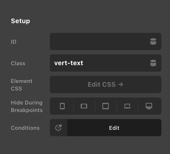
Task: Click the Hide During Breakpoints label
Action: [x=27, y=106]
